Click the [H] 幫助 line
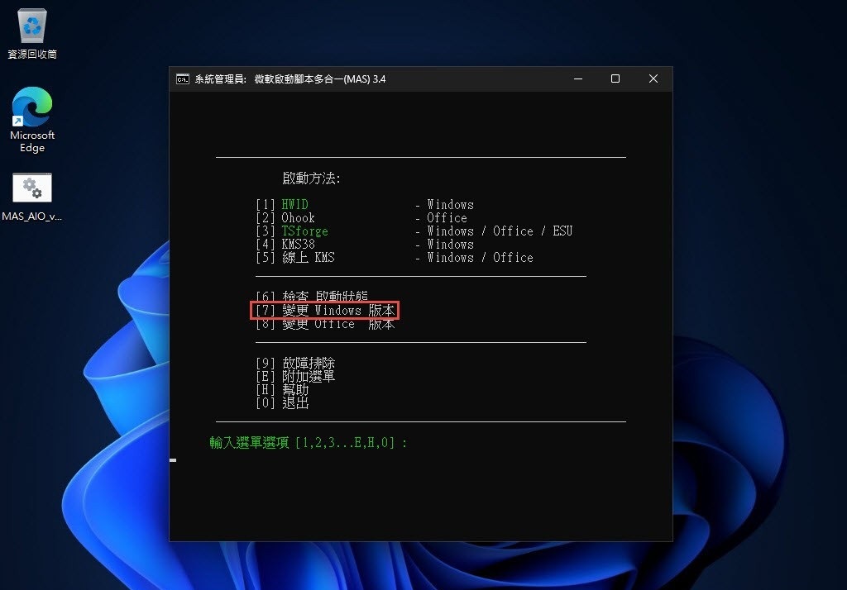 pos(282,390)
